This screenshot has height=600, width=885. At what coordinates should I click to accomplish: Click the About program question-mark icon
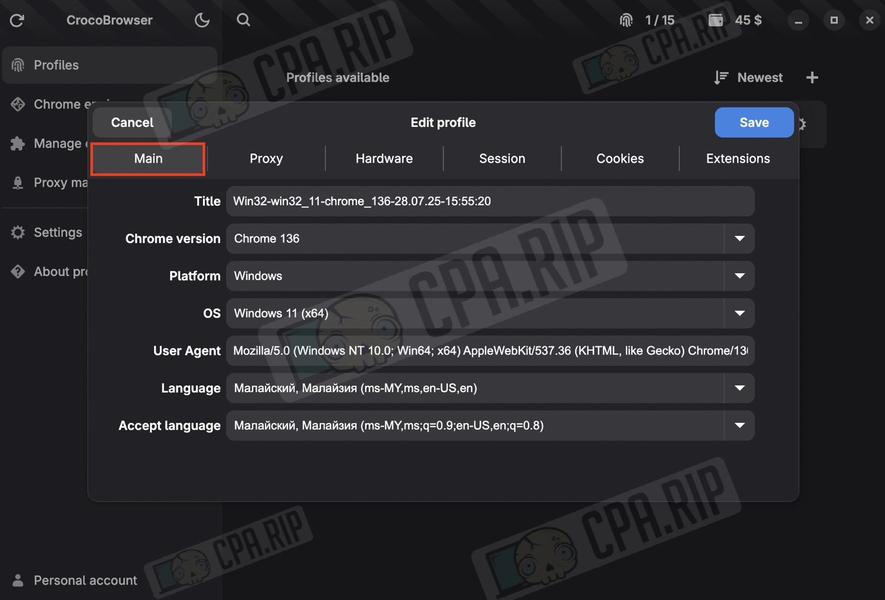tap(18, 271)
